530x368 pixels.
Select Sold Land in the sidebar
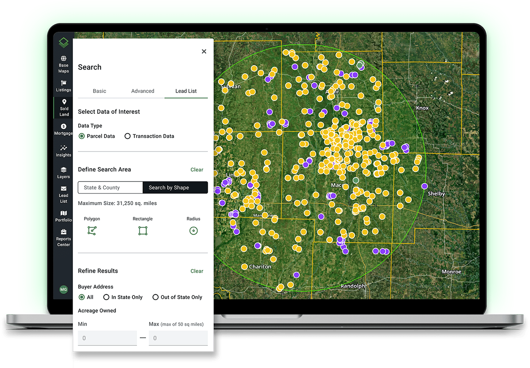tap(64, 108)
